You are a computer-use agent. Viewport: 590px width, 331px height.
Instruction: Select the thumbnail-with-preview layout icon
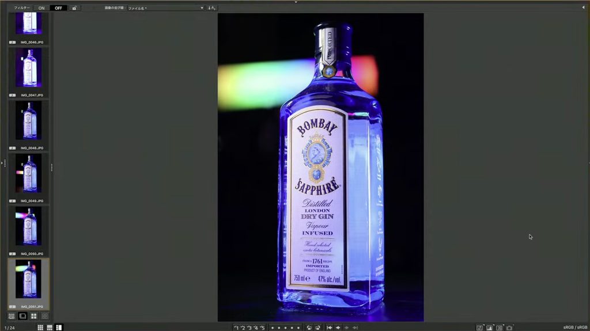click(50, 328)
